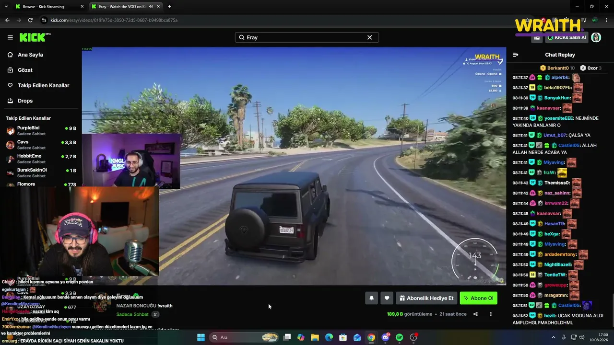The image size is (614, 345).
Task: Open the tab search dropdown
Action: click(x=6, y=7)
